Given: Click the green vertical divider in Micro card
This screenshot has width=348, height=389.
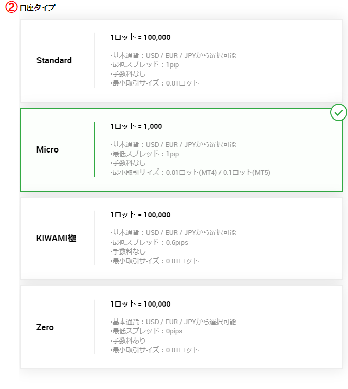Looking at the screenshot, I should (x=95, y=149).
